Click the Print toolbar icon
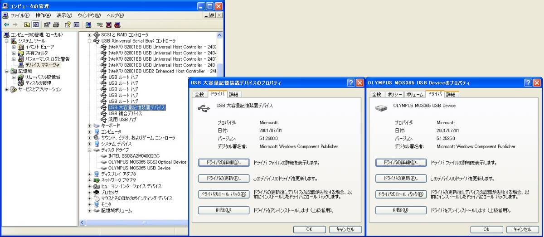The image size is (544, 237). [x=56, y=24]
